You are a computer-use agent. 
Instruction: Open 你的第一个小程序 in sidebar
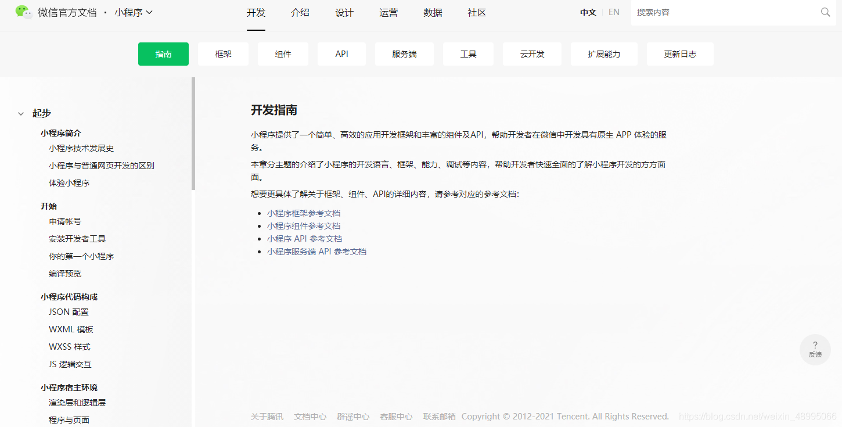click(81, 256)
